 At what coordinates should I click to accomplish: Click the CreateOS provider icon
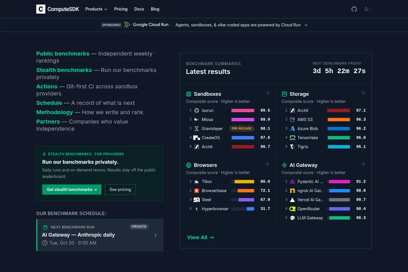tap(197, 138)
